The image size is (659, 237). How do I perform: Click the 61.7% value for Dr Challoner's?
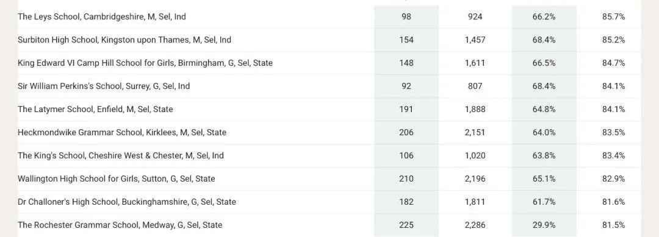click(x=544, y=202)
